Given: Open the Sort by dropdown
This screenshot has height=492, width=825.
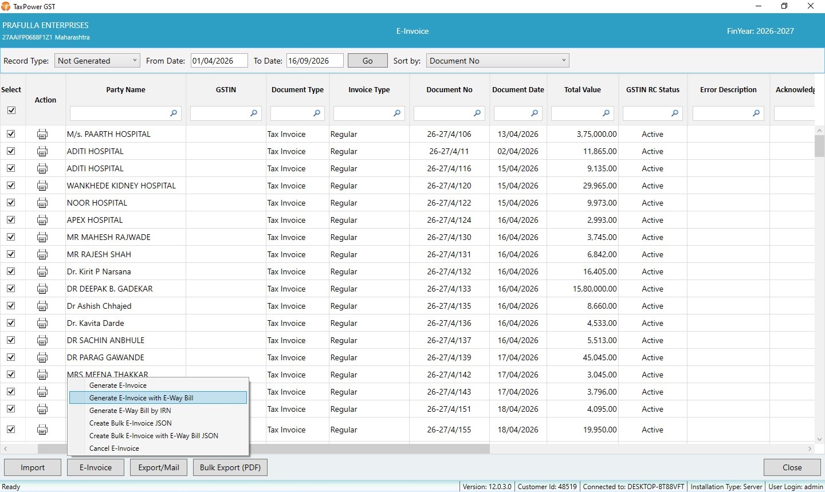Looking at the screenshot, I should (x=498, y=61).
